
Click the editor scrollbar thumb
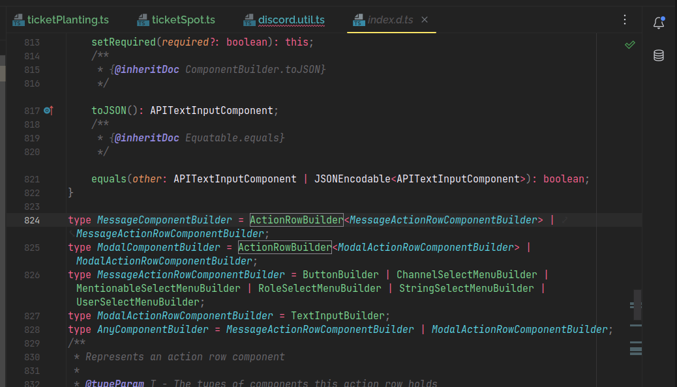tap(636, 304)
